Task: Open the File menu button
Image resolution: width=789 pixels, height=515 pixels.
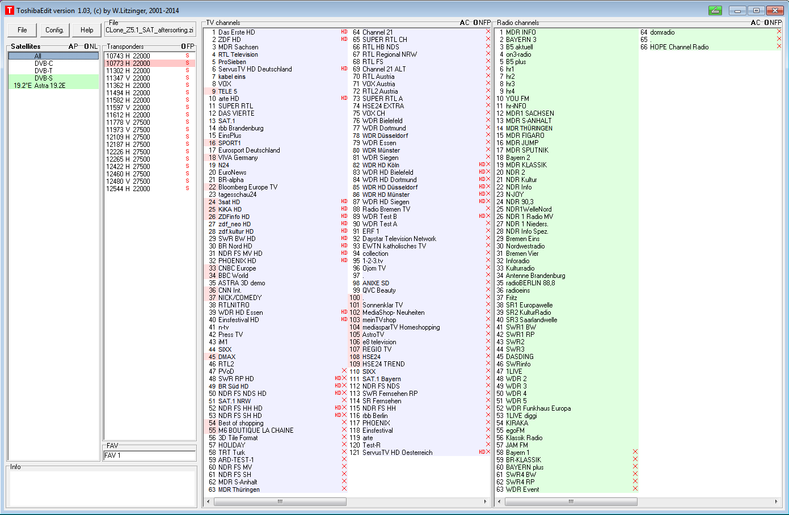Action: [22, 30]
